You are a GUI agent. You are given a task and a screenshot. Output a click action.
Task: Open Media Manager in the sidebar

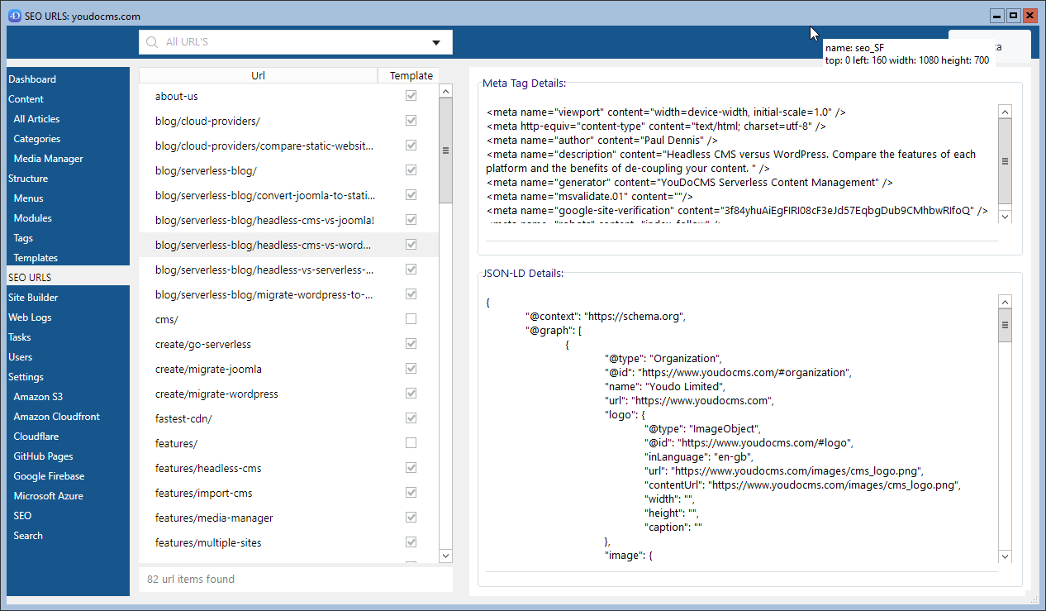[x=48, y=159]
